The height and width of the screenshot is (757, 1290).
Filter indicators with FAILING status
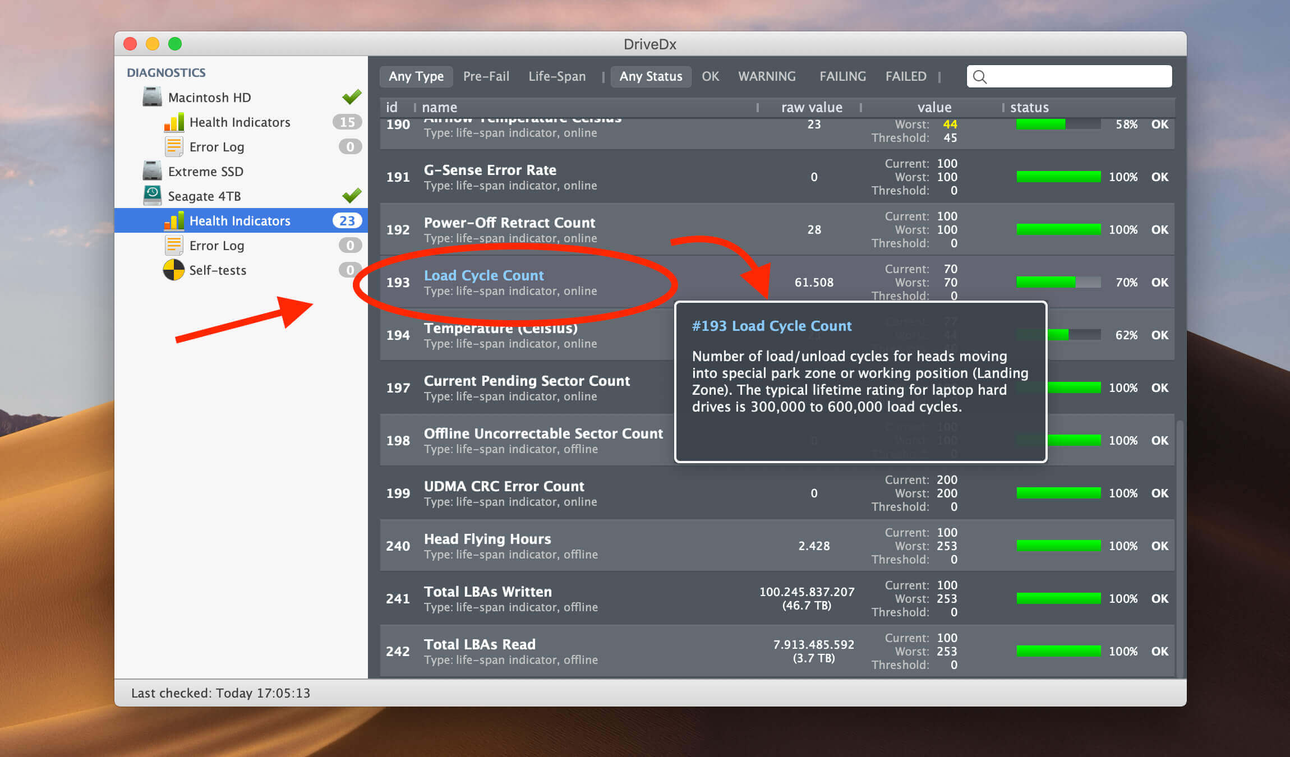pyautogui.click(x=842, y=76)
